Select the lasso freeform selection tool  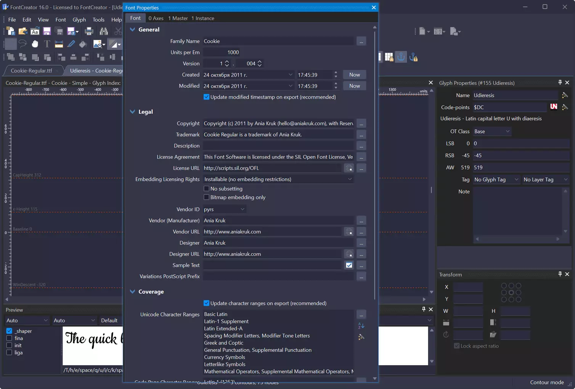23,44
